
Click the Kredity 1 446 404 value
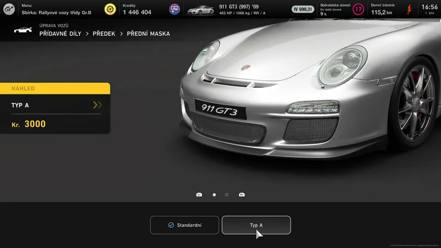tap(137, 12)
